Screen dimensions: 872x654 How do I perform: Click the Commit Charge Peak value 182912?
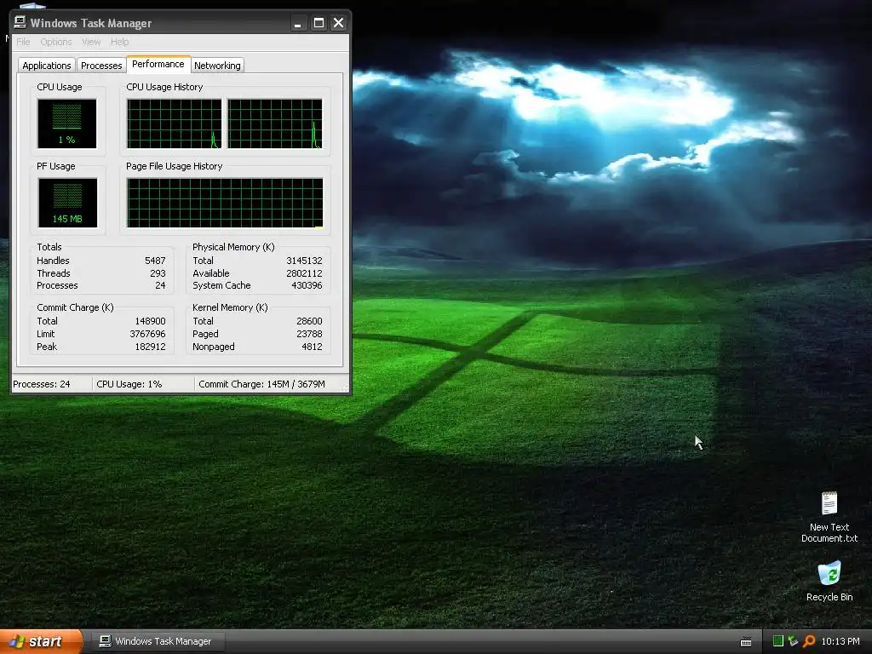point(150,347)
